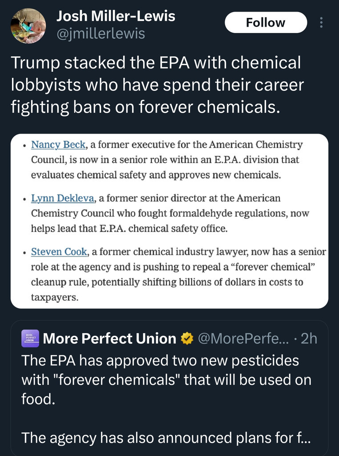The width and height of the screenshot is (339, 456).
Task: Click the More Perfect Union logo avatar
Action: pos(30,339)
